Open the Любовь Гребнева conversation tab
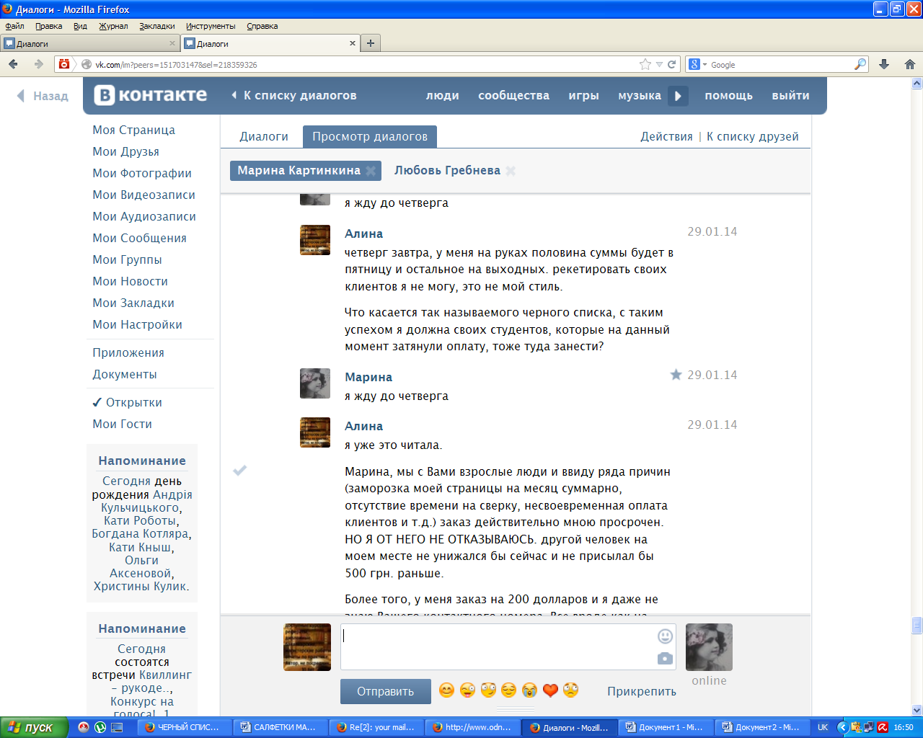 [x=447, y=170]
